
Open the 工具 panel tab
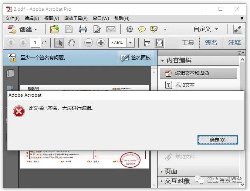click(x=188, y=42)
